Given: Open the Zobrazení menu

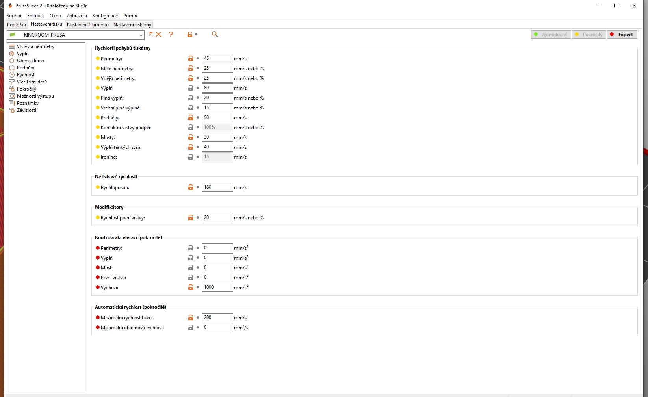Looking at the screenshot, I should [77, 16].
